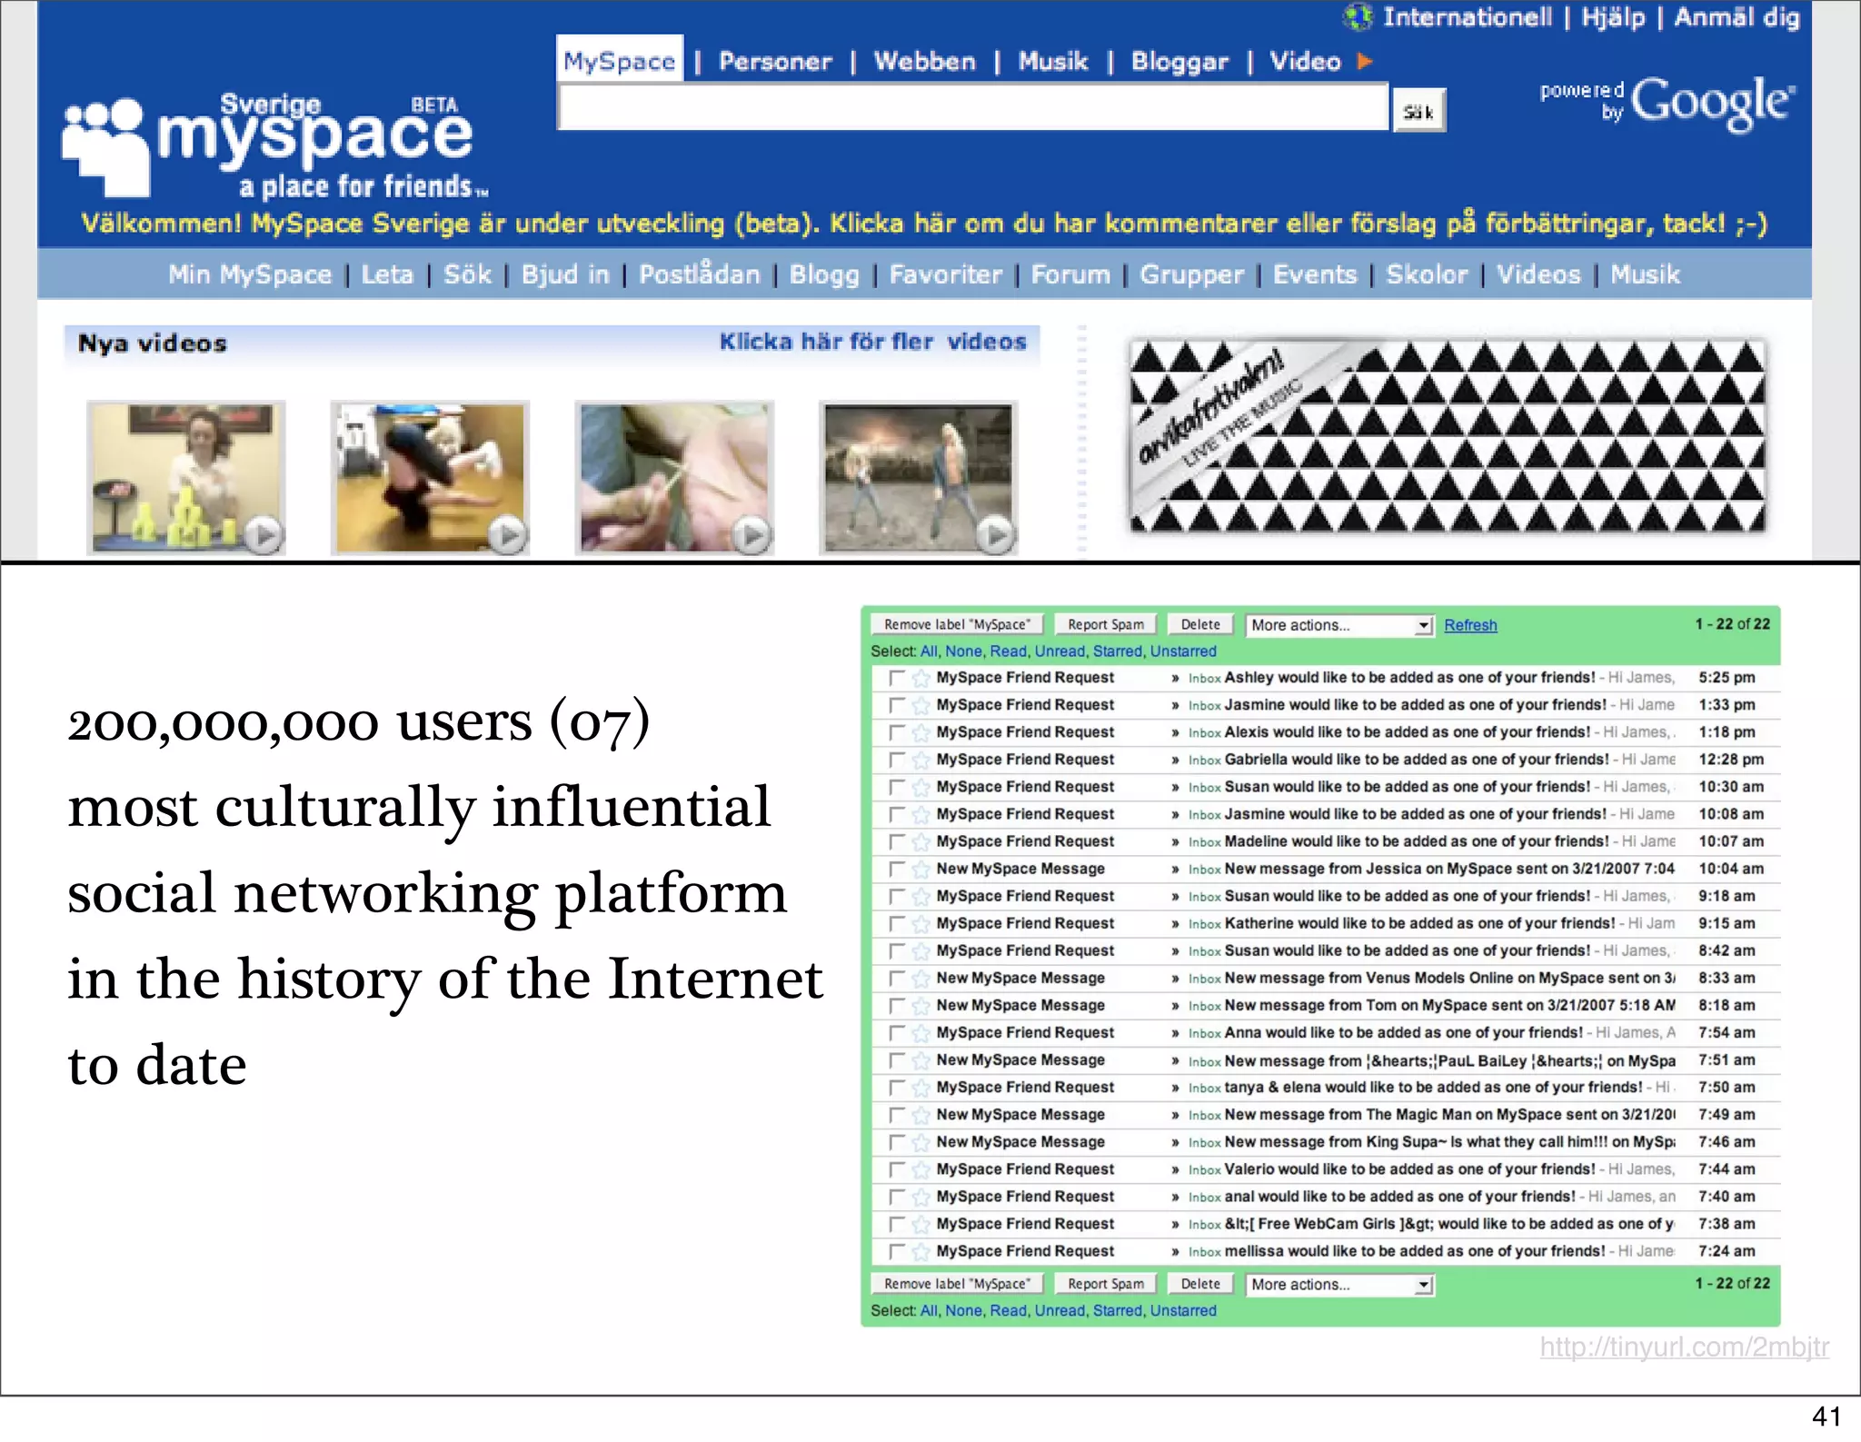Open Postlådan in the navigation bar
This screenshot has width=1861, height=1442.
(699, 274)
